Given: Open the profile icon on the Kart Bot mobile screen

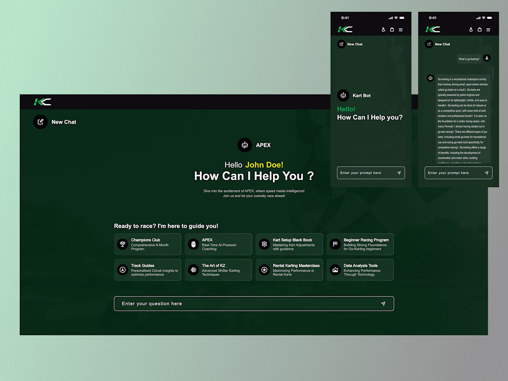Looking at the screenshot, I should [x=383, y=30].
